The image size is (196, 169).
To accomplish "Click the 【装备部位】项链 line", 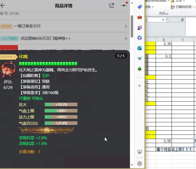I will 34,81.
